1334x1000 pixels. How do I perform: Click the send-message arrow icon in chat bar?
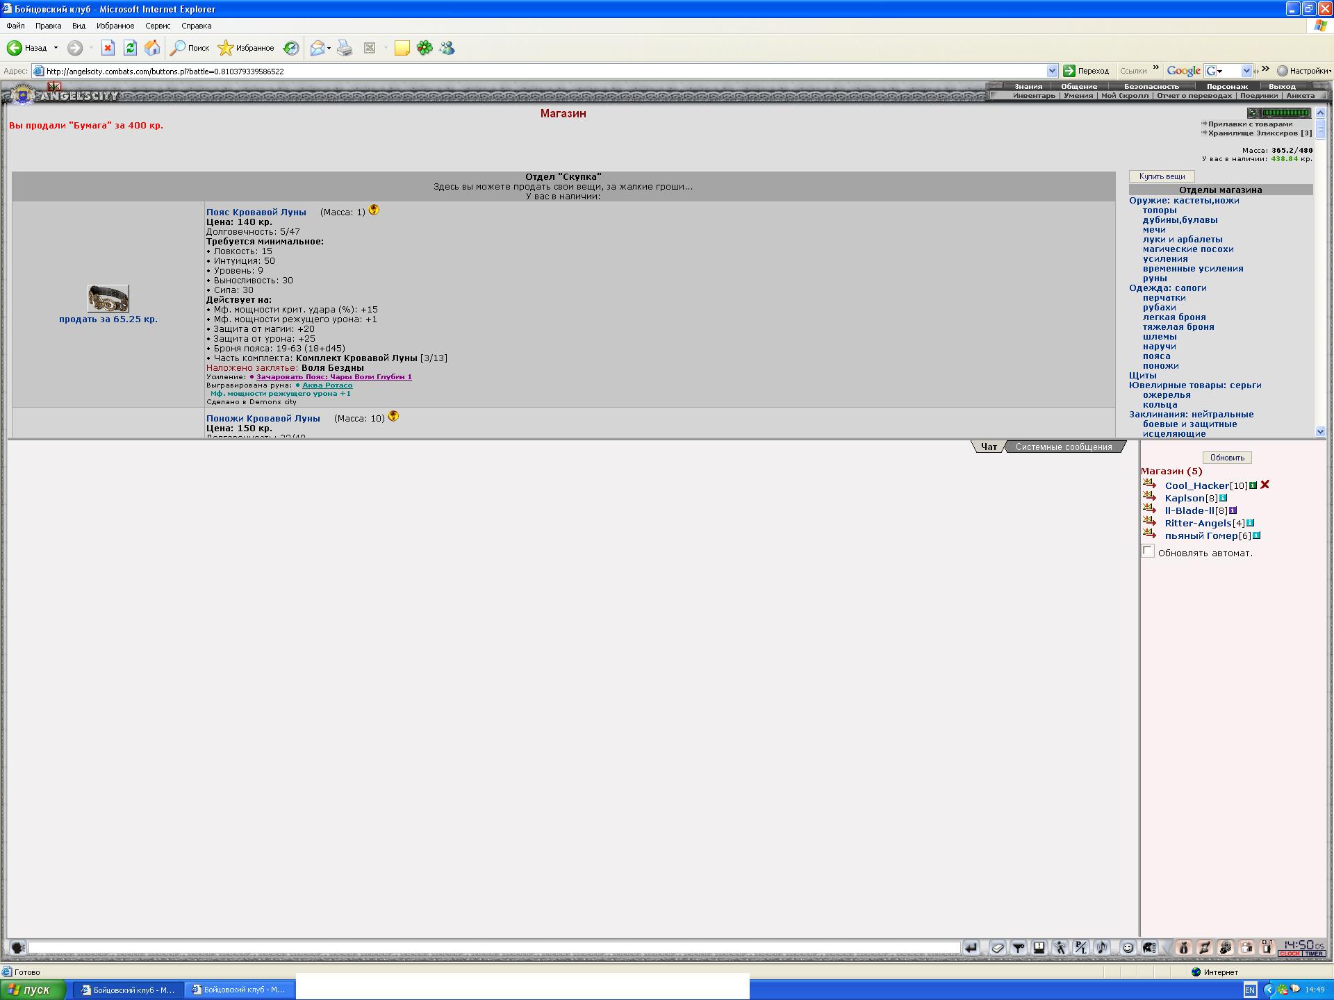[971, 947]
